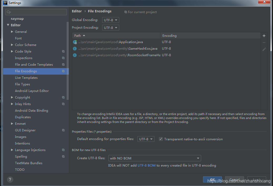Image resolution: width=273 pixels, height=186 pixels.
Task: Open the UTF-8 BOM link
Action: pos(147,166)
